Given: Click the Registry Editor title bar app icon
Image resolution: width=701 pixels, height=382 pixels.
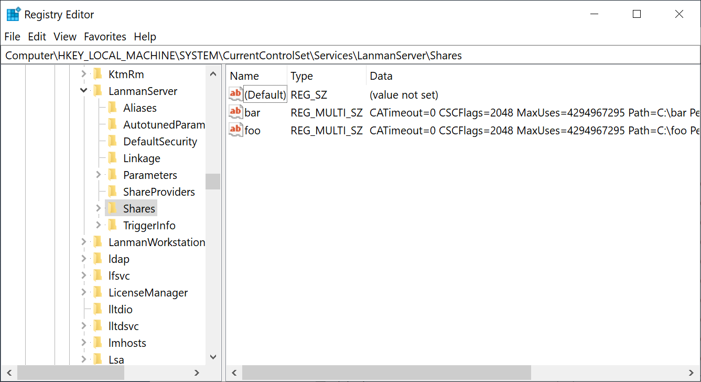Looking at the screenshot, I should click(13, 14).
